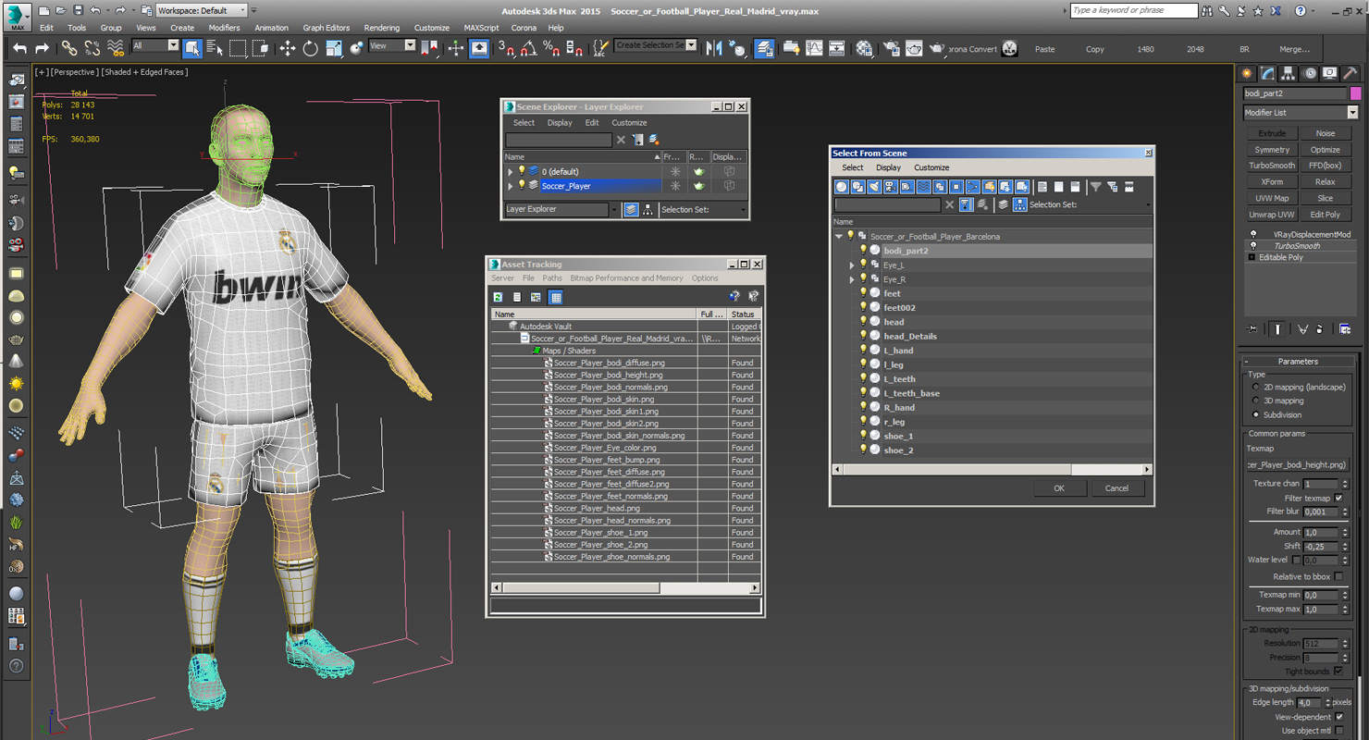Toggle the View-dependent checkbox

point(1338,717)
